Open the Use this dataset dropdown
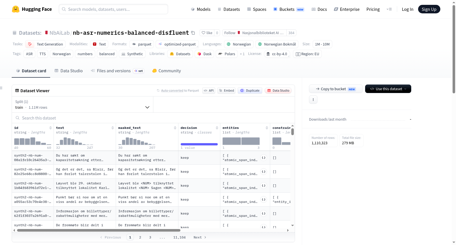Image resolution: width=456 pixels, height=245 pixels. 388,89
